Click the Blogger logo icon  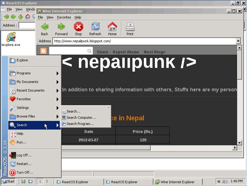coord(43,51)
